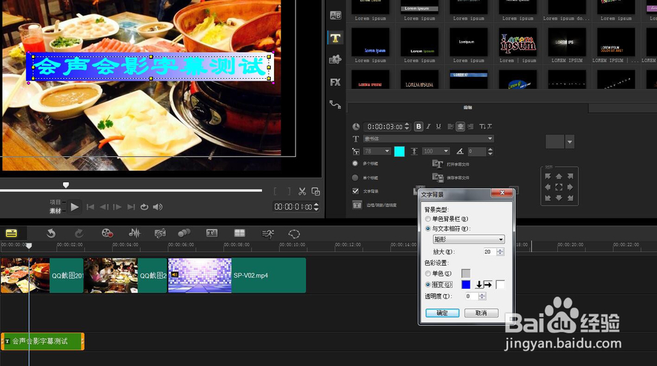The width and height of the screenshot is (657, 366).
Task: Adjust the Enlarge value 20 stepper
Action: (500, 252)
